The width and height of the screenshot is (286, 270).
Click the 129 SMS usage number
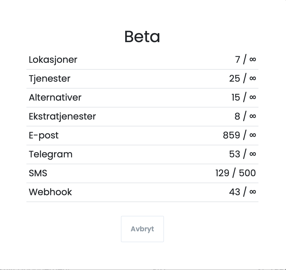point(222,173)
